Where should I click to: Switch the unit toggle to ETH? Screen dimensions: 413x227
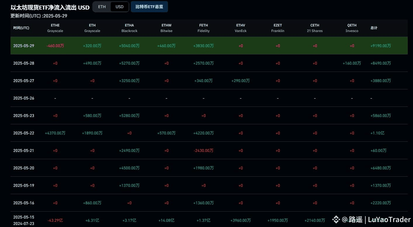[102, 7]
